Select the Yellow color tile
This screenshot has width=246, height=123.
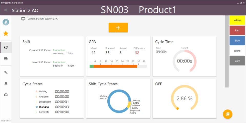pos(237,20)
